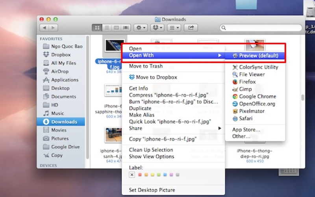Image resolution: width=315 pixels, height=197 pixels.
Task: Switch to column view
Action: pos(116,28)
